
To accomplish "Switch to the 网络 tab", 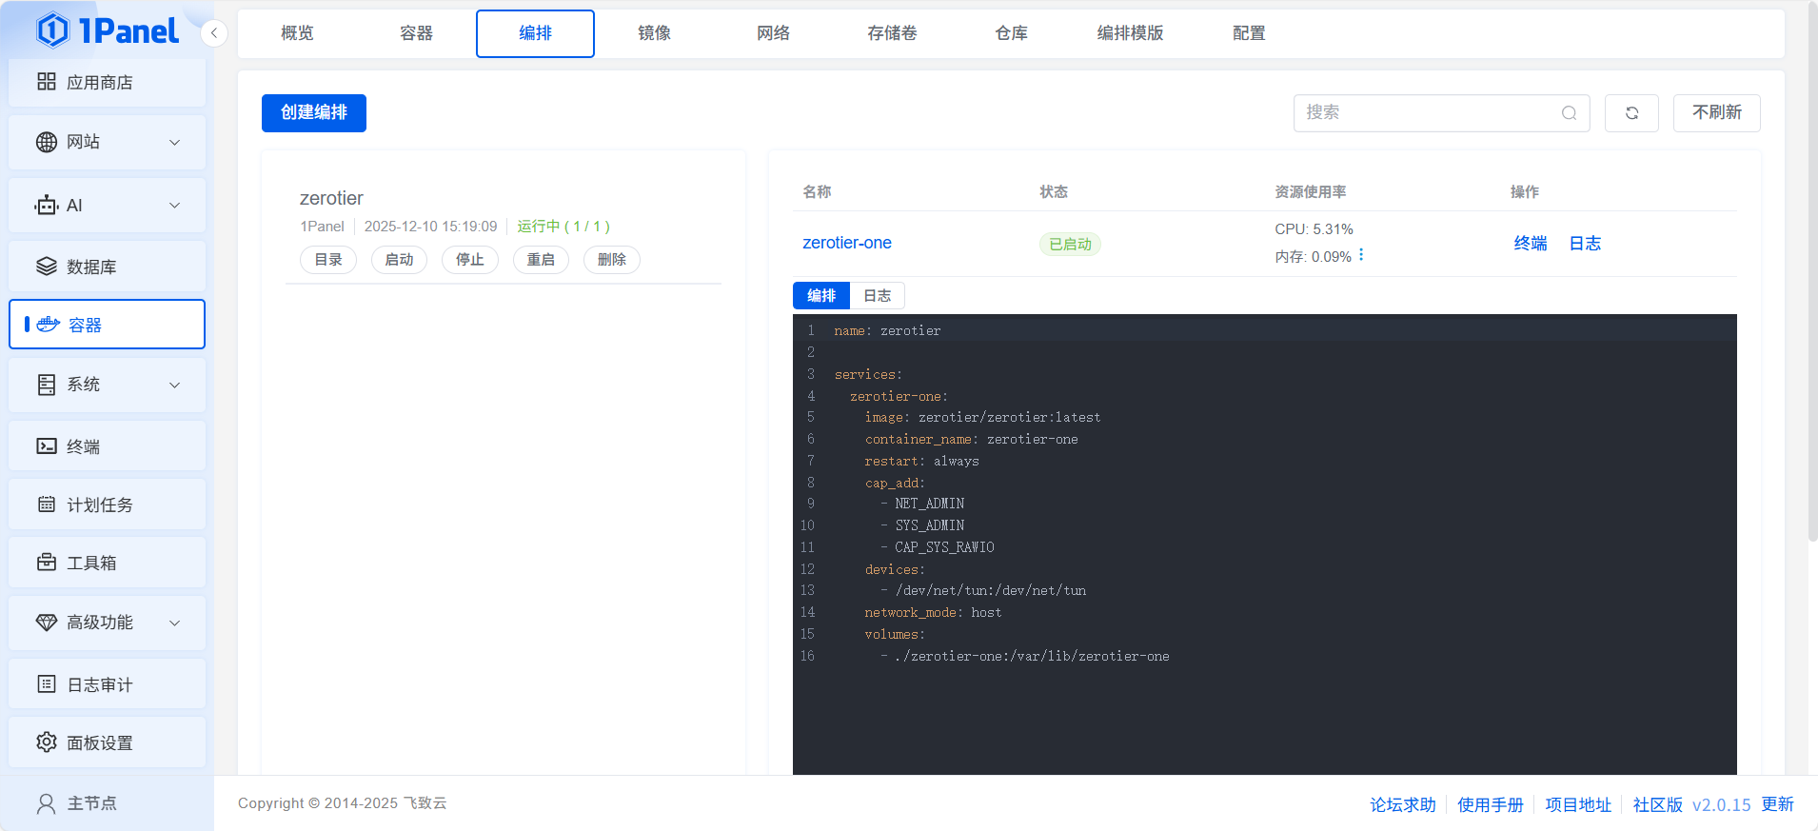I will pos(773,33).
